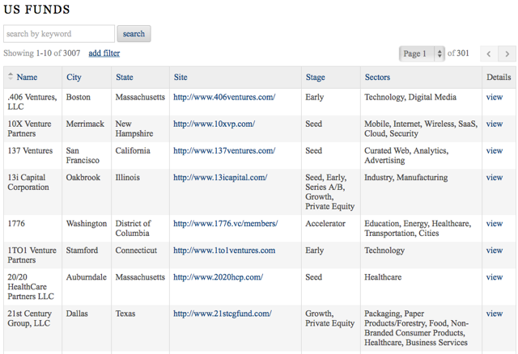Open http://www.2020hcp.com/ link
The image size is (518, 354).
pos(218,276)
